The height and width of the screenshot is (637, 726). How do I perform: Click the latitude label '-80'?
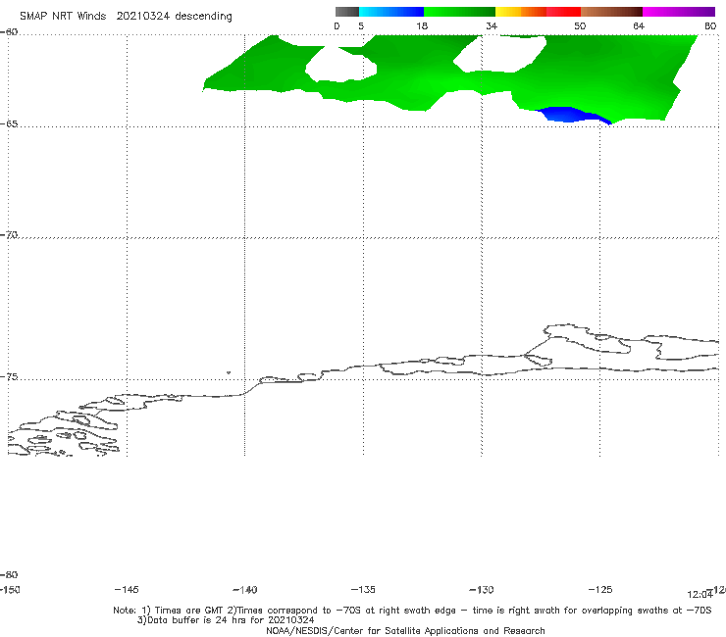point(9,574)
